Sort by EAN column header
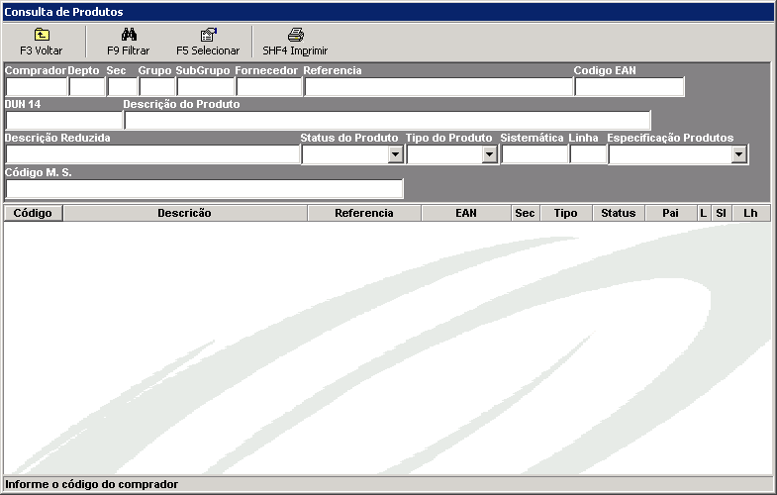Screen dimensions: 777x495 pyautogui.click(x=466, y=213)
